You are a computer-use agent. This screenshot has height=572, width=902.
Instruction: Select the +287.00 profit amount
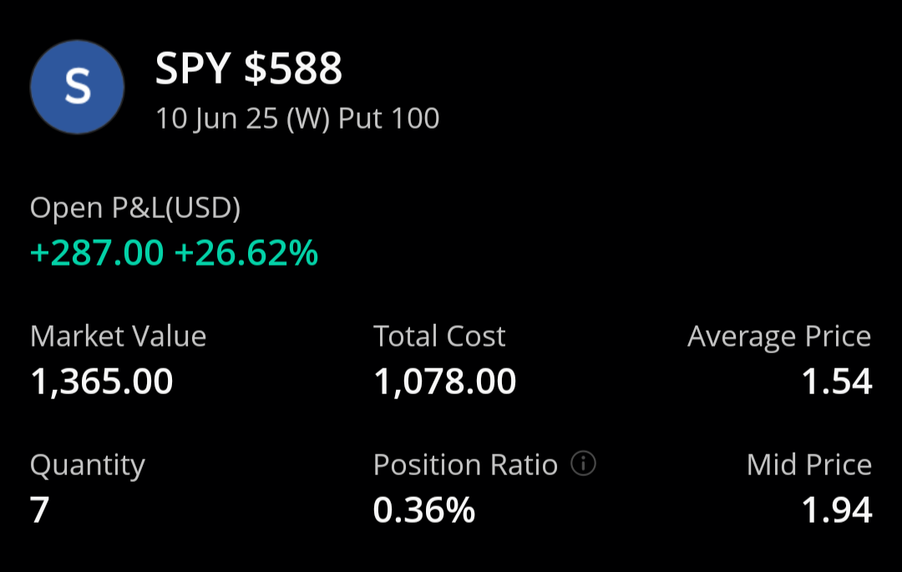point(97,253)
